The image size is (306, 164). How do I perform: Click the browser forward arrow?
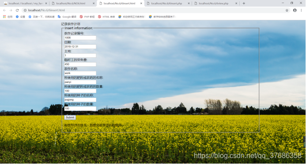[x=11, y=10]
